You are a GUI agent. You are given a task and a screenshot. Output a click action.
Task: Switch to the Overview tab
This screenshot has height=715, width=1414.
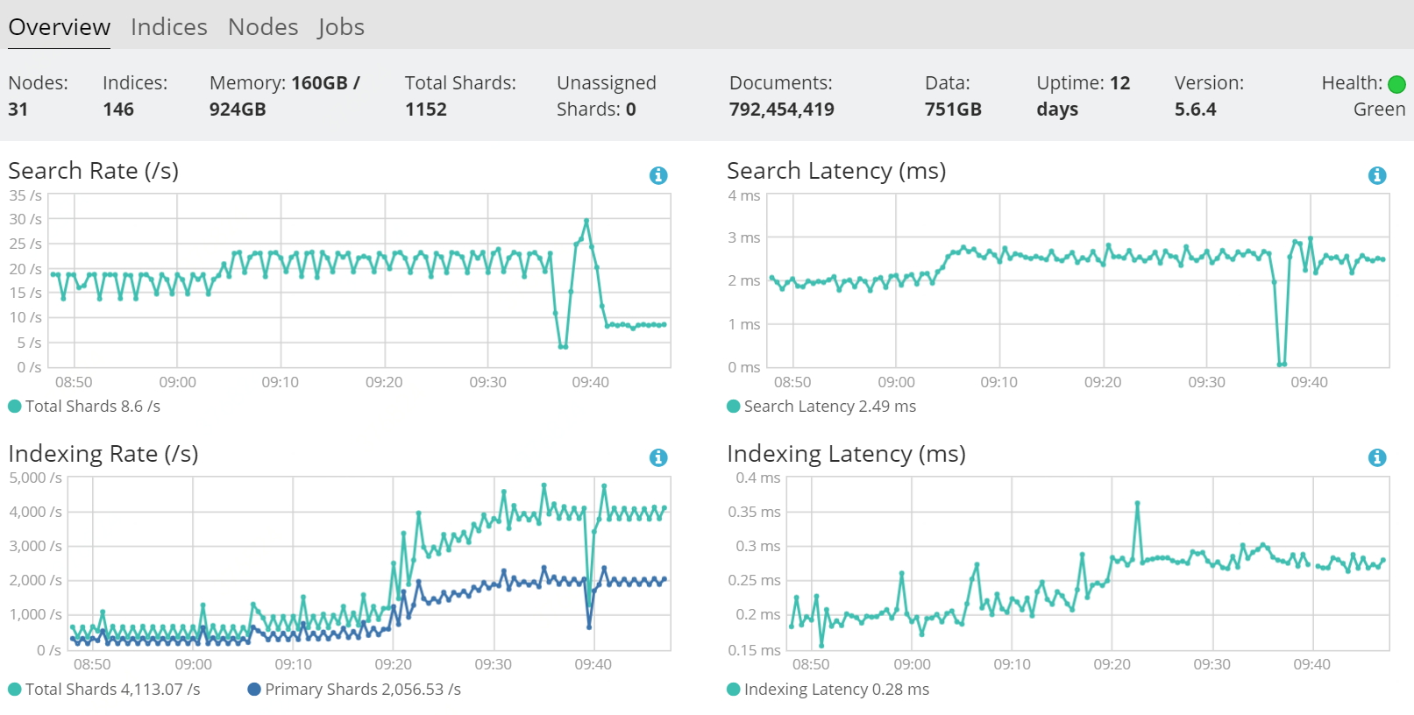click(x=60, y=27)
